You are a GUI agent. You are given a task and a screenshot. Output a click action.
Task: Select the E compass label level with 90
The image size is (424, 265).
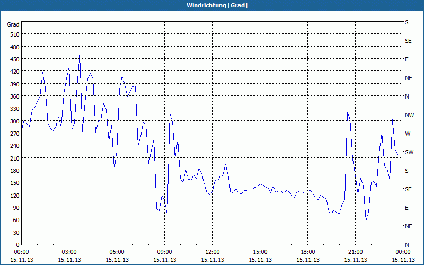point(407,208)
